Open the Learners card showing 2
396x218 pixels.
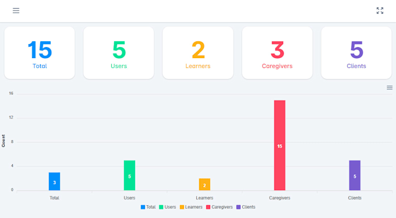click(x=198, y=53)
